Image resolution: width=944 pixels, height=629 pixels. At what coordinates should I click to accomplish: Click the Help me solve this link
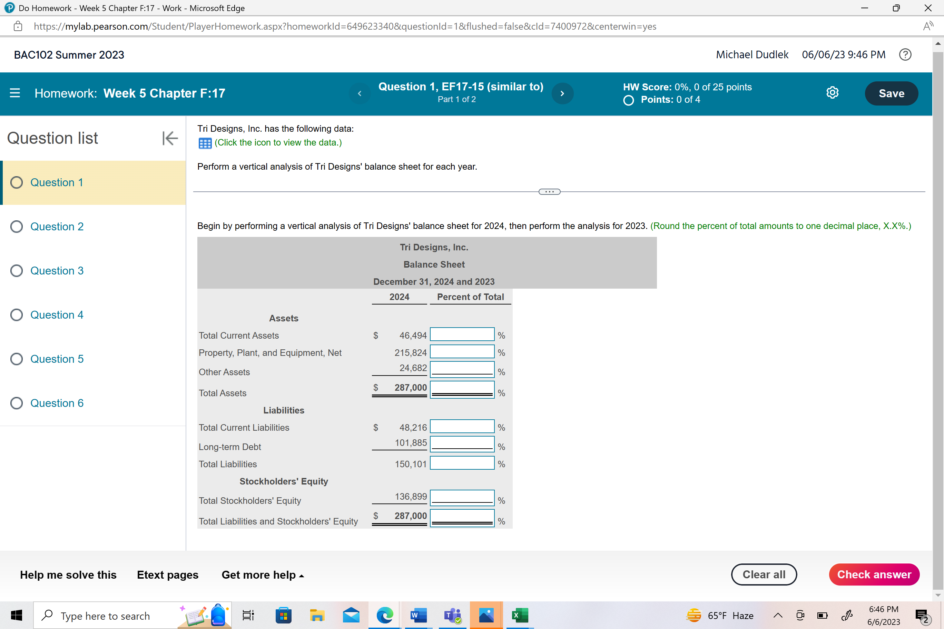[68, 575]
